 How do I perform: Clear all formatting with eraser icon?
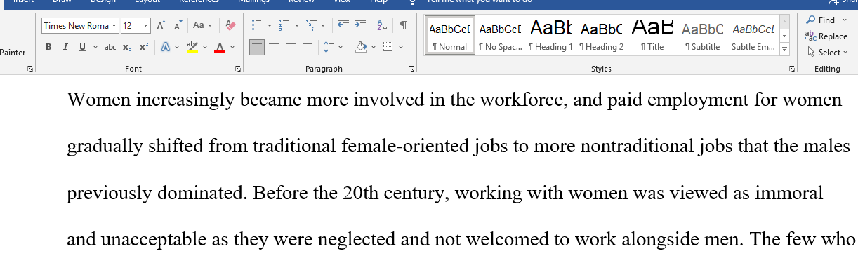[x=230, y=26]
